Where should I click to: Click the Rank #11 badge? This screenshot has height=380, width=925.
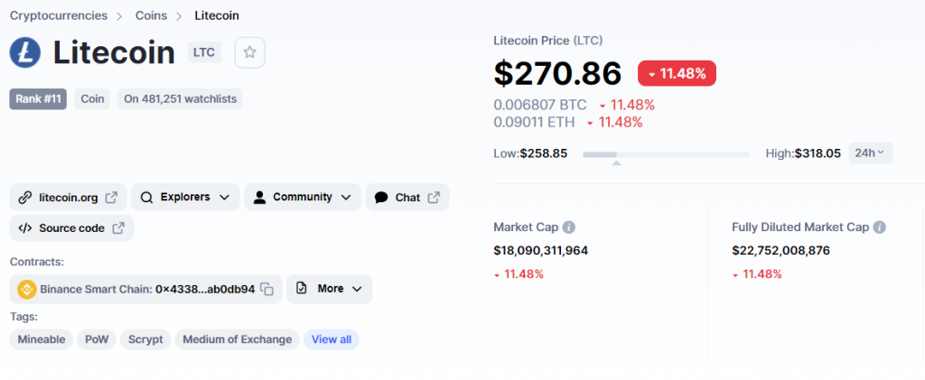coord(38,99)
